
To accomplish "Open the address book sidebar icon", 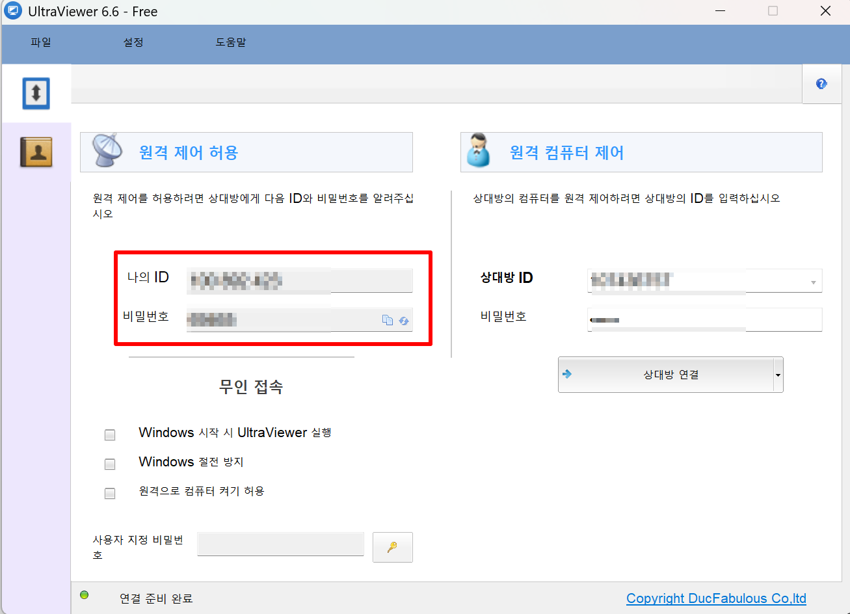I will click(35, 151).
